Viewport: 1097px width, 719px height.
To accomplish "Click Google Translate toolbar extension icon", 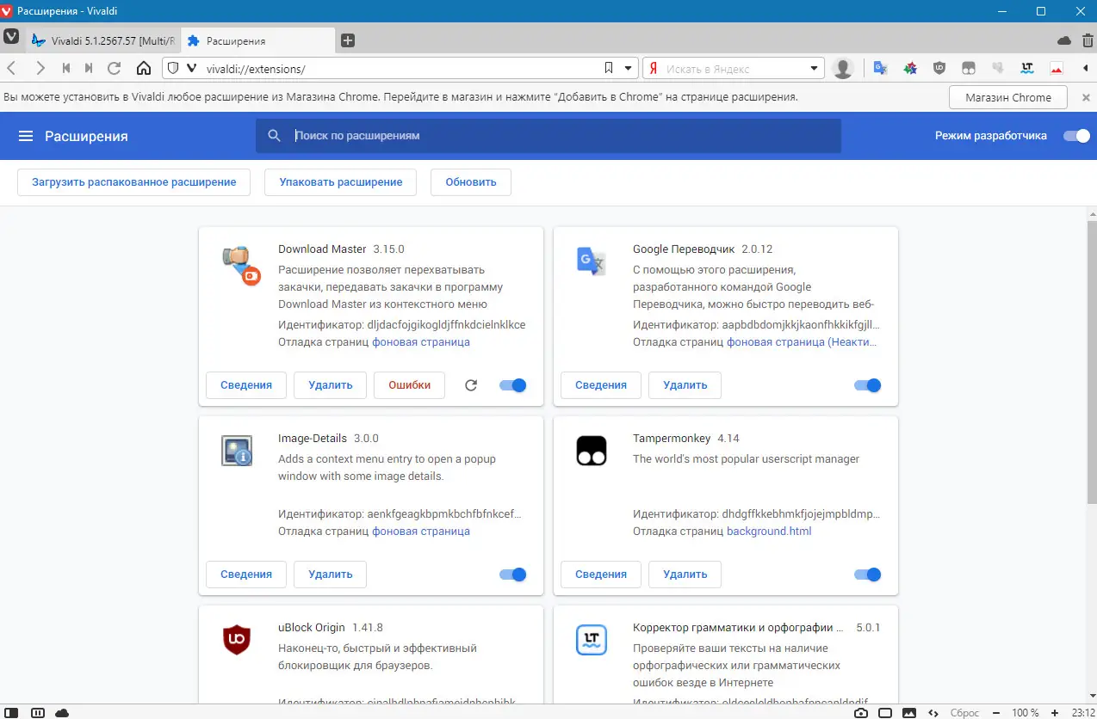I will pos(880,69).
